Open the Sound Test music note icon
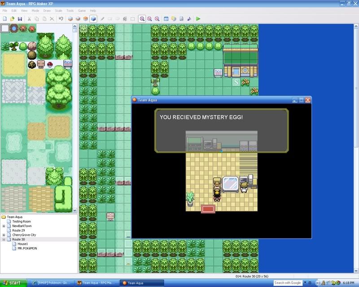Viewport: 359px width, 287px height. 189,19
